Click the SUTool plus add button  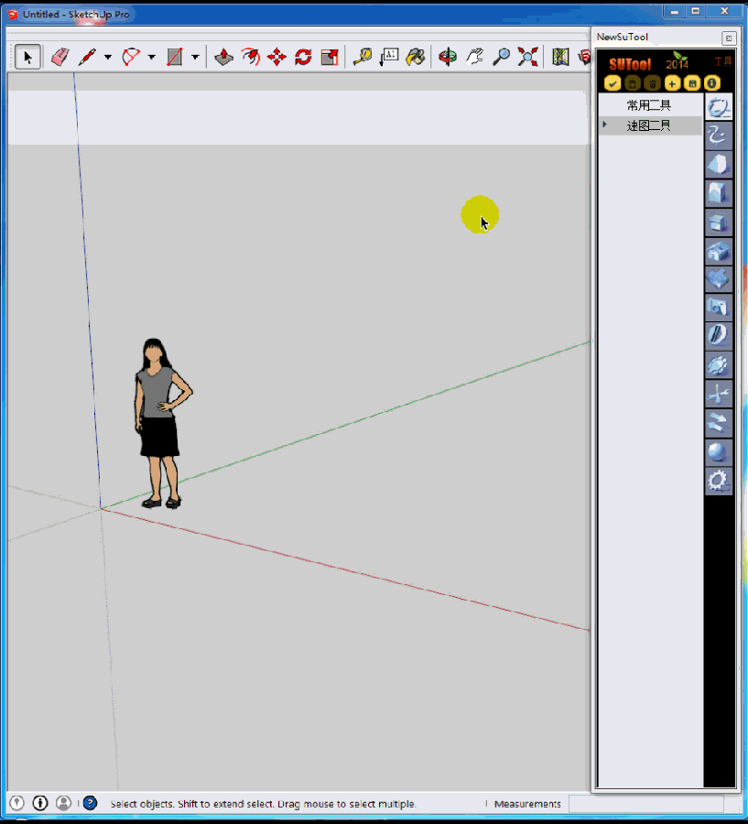(x=672, y=83)
